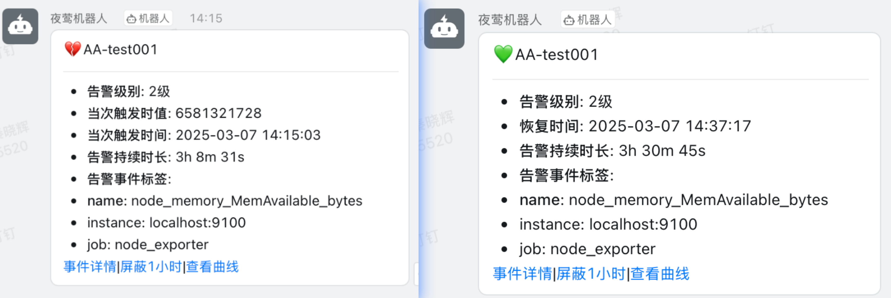Image resolution: width=891 pixels, height=298 pixels.
Task: Open 事件详情 in the triggered alert card
Action: 90,267
